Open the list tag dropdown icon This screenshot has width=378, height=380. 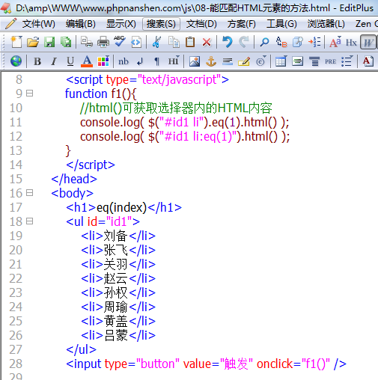click(x=347, y=61)
